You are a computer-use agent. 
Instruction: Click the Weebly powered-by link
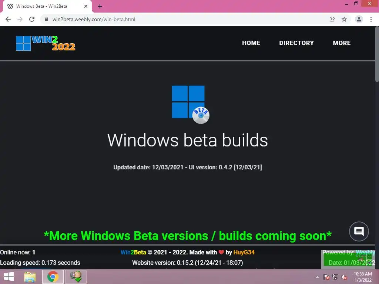tap(365, 252)
